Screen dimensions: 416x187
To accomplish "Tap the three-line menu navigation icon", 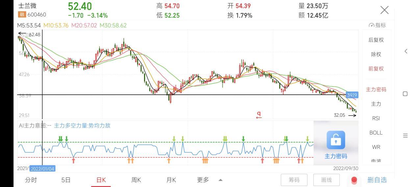I will [x=405, y=135].
